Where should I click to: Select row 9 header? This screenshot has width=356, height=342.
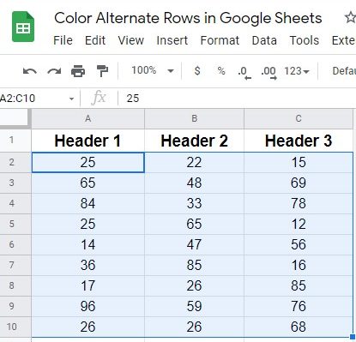15,306
